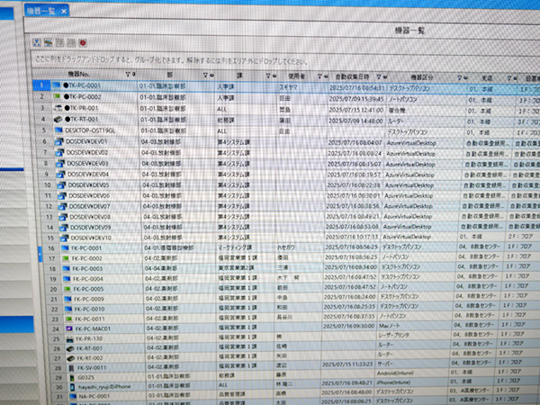The width and height of the screenshot is (540, 405).
Task: Open the filter on the 部 column
Action: (x=205, y=75)
